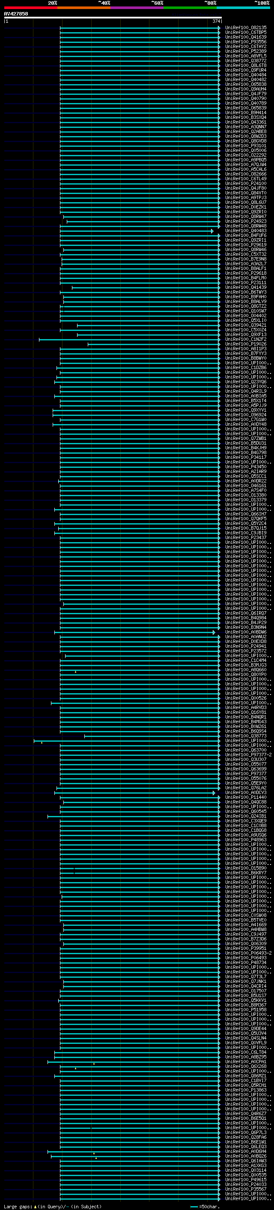Select label UniRef100_C5XT32
The height and width of the screenshot is (1210, 274).
click(246, 254)
